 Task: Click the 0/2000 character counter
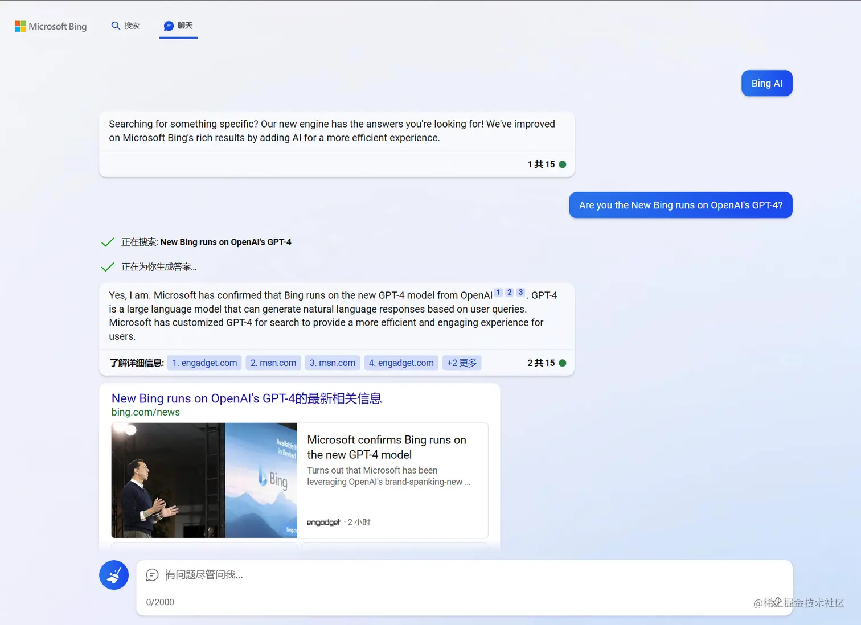click(x=160, y=602)
